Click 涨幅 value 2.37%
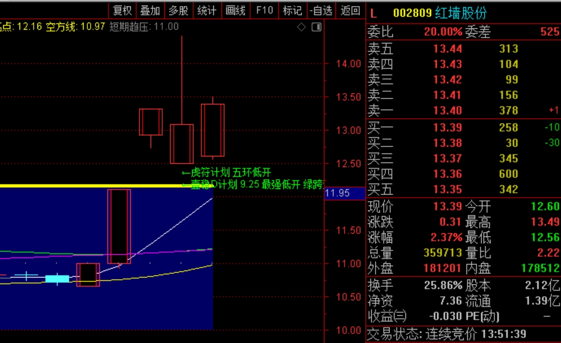 click(x=447, y=237)
